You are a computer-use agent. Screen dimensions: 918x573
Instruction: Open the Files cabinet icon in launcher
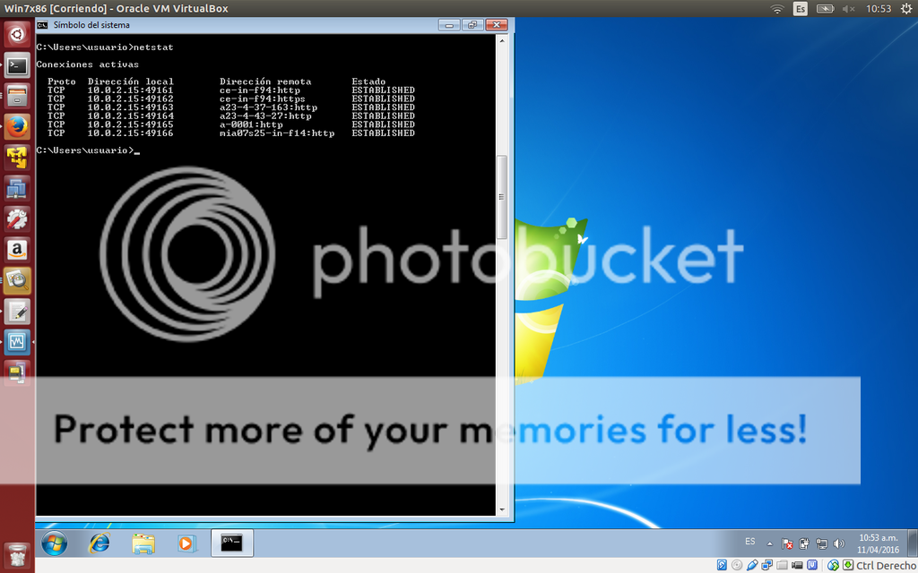click(x=17, y=96)
